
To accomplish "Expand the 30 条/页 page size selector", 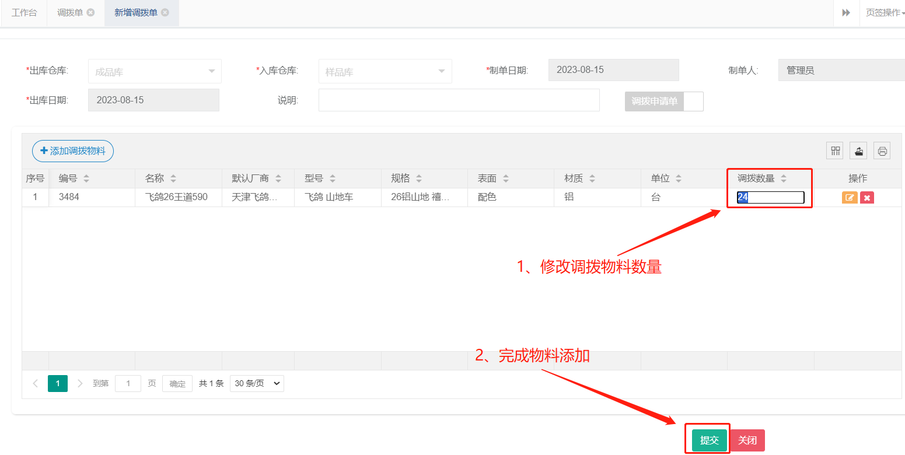I will click(257, 383).
